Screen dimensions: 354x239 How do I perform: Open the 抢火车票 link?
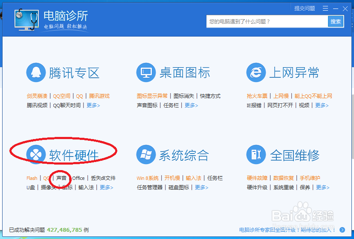click(257, 96)
